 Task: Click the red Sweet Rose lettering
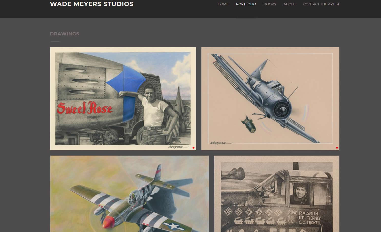(x=84, y=108)
